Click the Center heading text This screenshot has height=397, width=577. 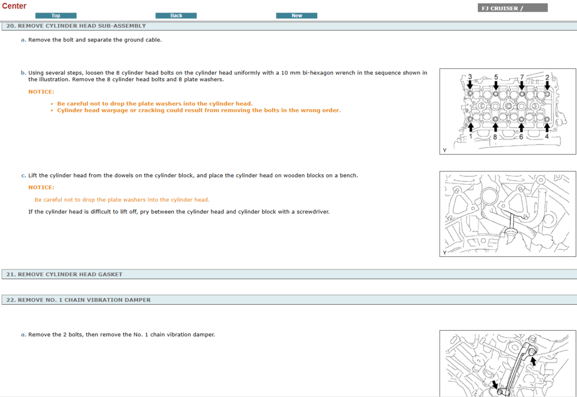tap(14, 6)
